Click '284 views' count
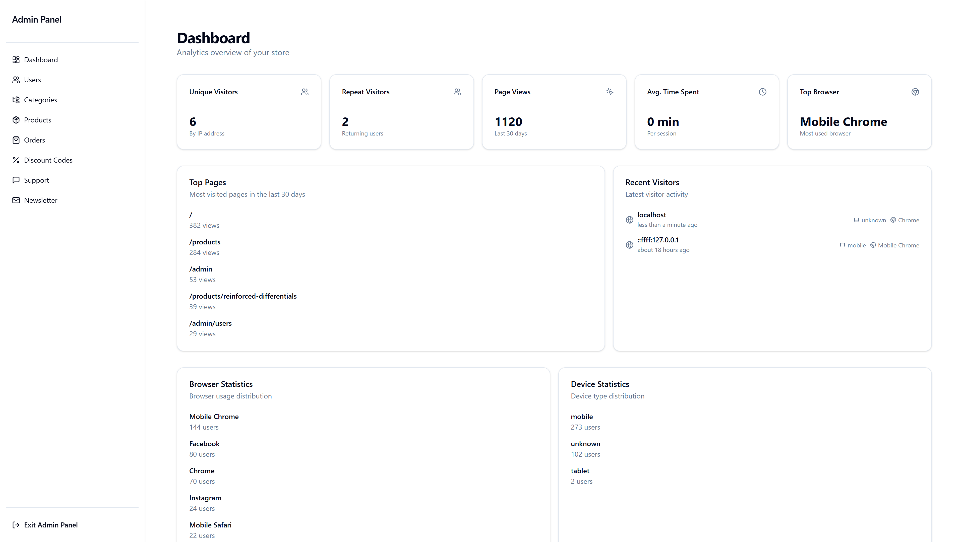Image resolution: width=964 pixels, height=542 pixels. (x=204, y=252)
